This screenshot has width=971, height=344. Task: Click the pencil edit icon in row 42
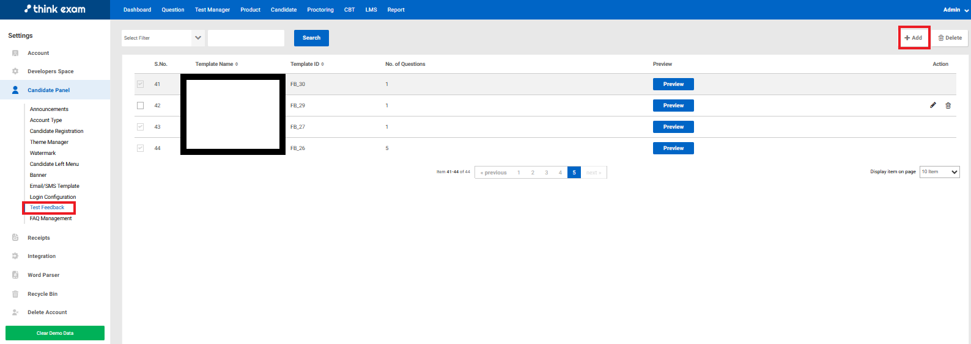(x=933, y=106)
